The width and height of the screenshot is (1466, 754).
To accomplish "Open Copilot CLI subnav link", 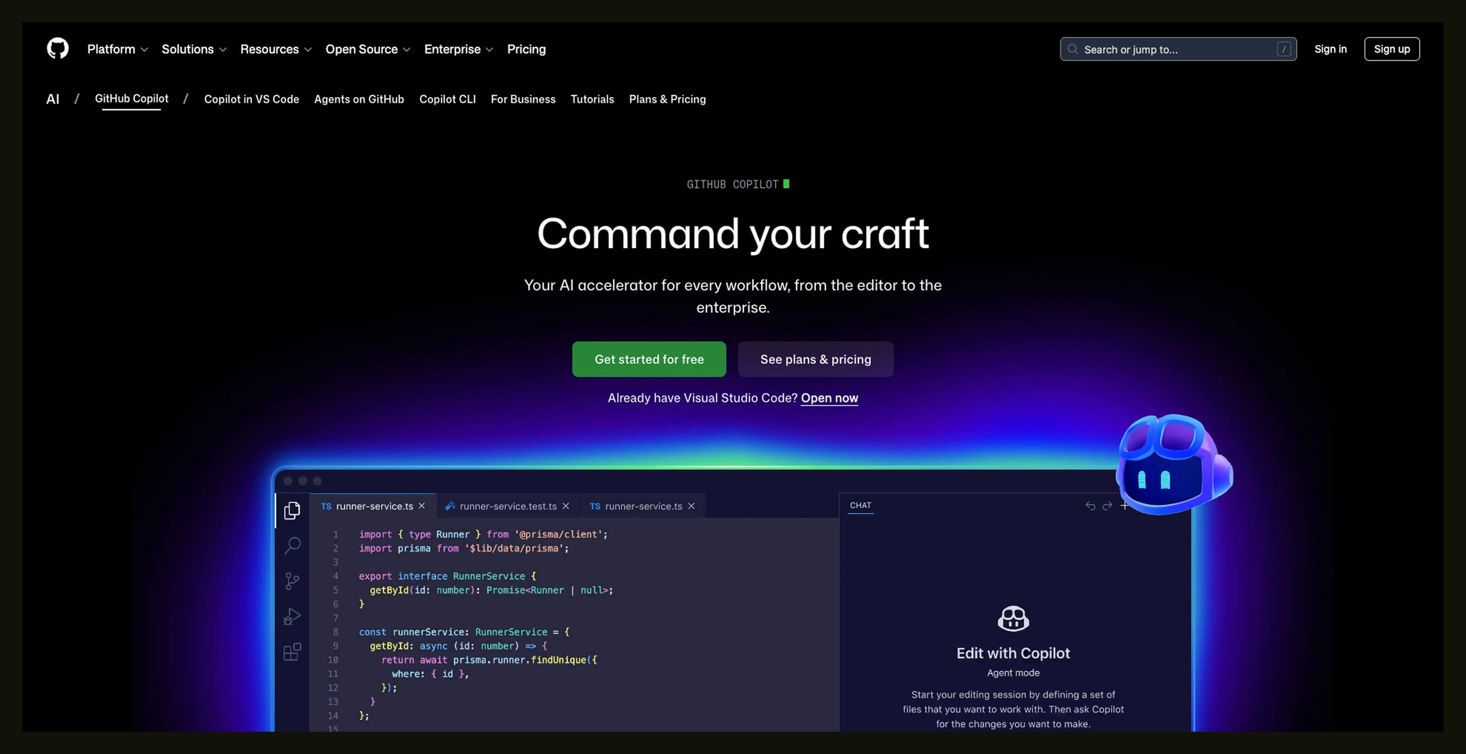I will 448,99.
